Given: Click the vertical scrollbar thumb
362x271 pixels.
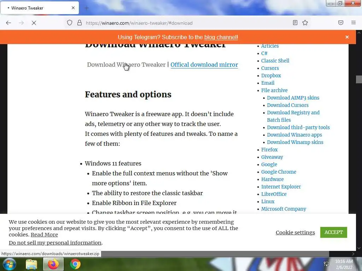Looking at the screenshot, I should click(x=359, y=79).
